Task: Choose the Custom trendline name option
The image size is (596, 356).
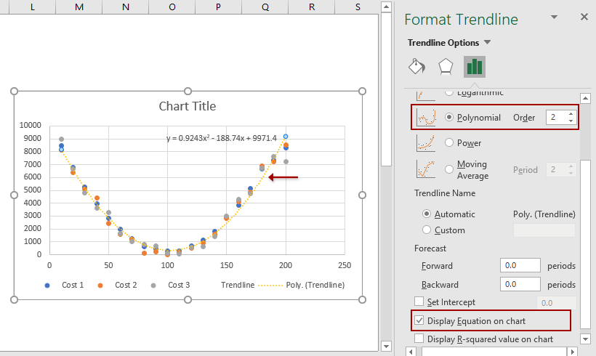Action: click(x=427, y=230)
